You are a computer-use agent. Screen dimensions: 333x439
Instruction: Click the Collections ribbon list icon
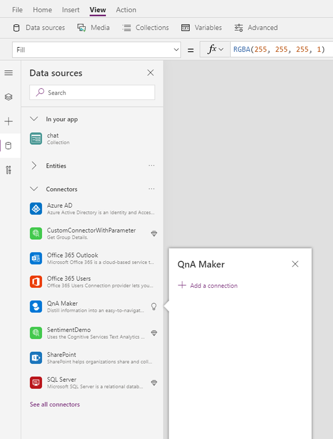click(127, 28)
